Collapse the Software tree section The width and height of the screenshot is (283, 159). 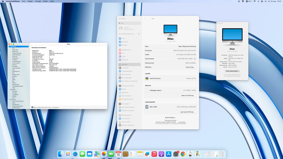click(x=9, y=100)
